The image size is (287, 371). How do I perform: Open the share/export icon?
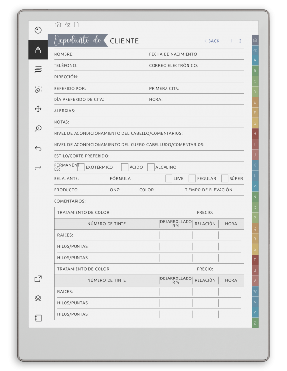tap(38, 278)
